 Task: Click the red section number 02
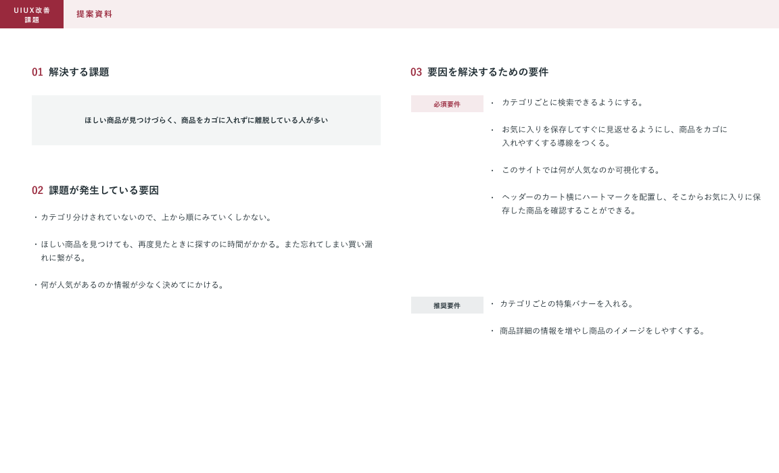(x=37, y=191)
